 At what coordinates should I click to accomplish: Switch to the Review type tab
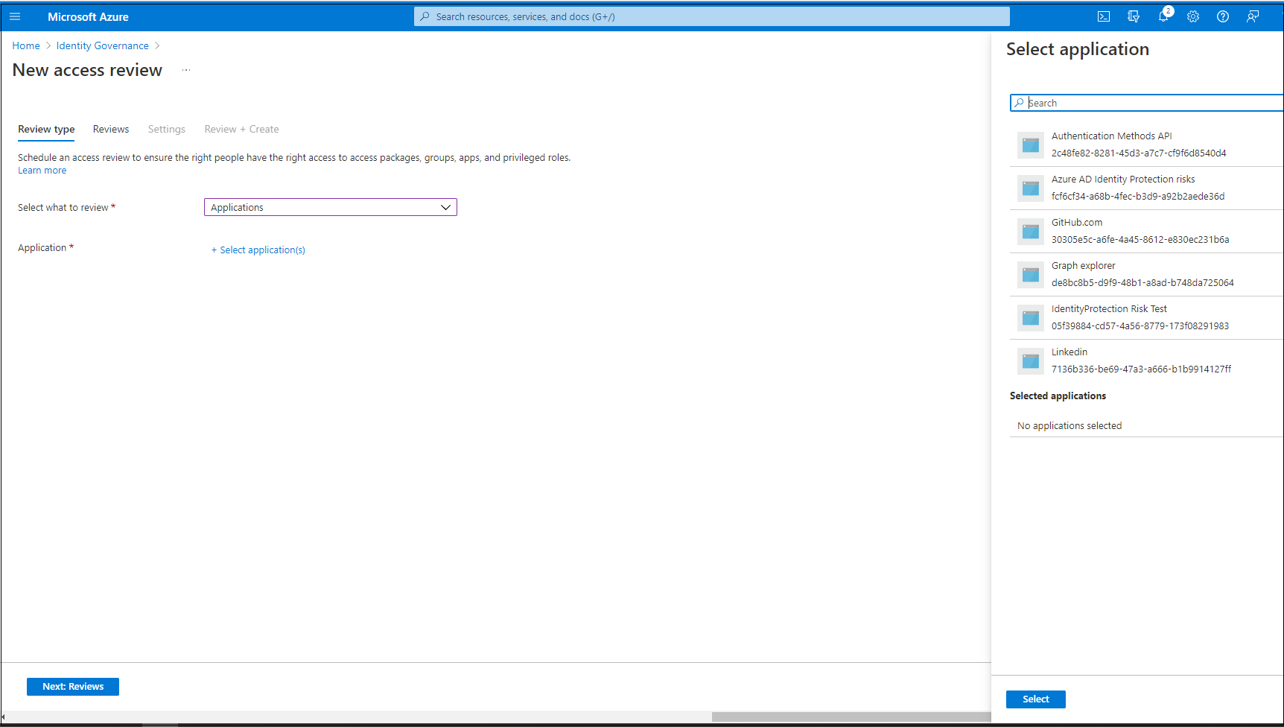click(46, 129)
